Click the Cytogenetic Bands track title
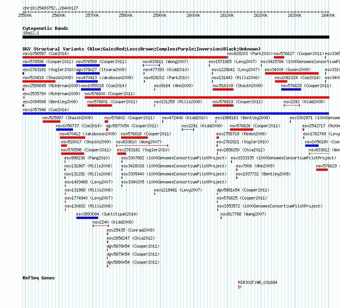 pyautogui.click(x=45, y=28)
